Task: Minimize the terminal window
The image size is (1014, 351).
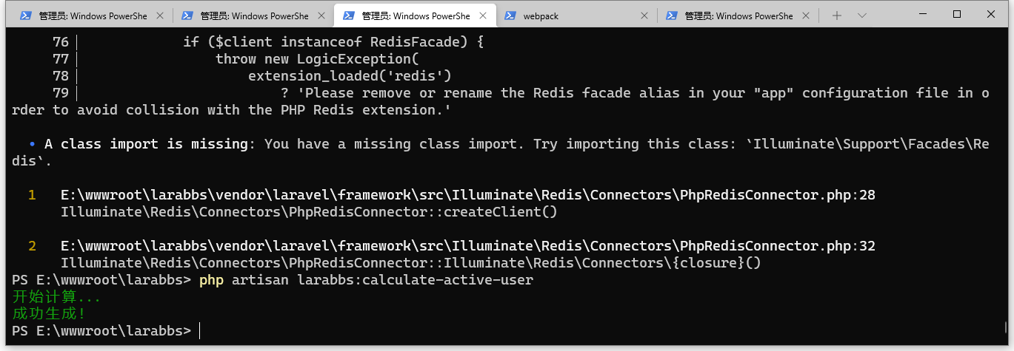Action: 923,14
